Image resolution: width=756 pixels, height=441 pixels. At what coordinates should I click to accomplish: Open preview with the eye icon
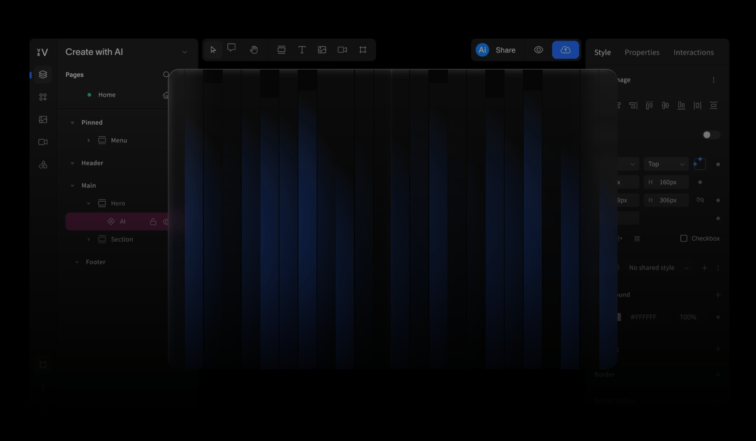tap(538, 50)
